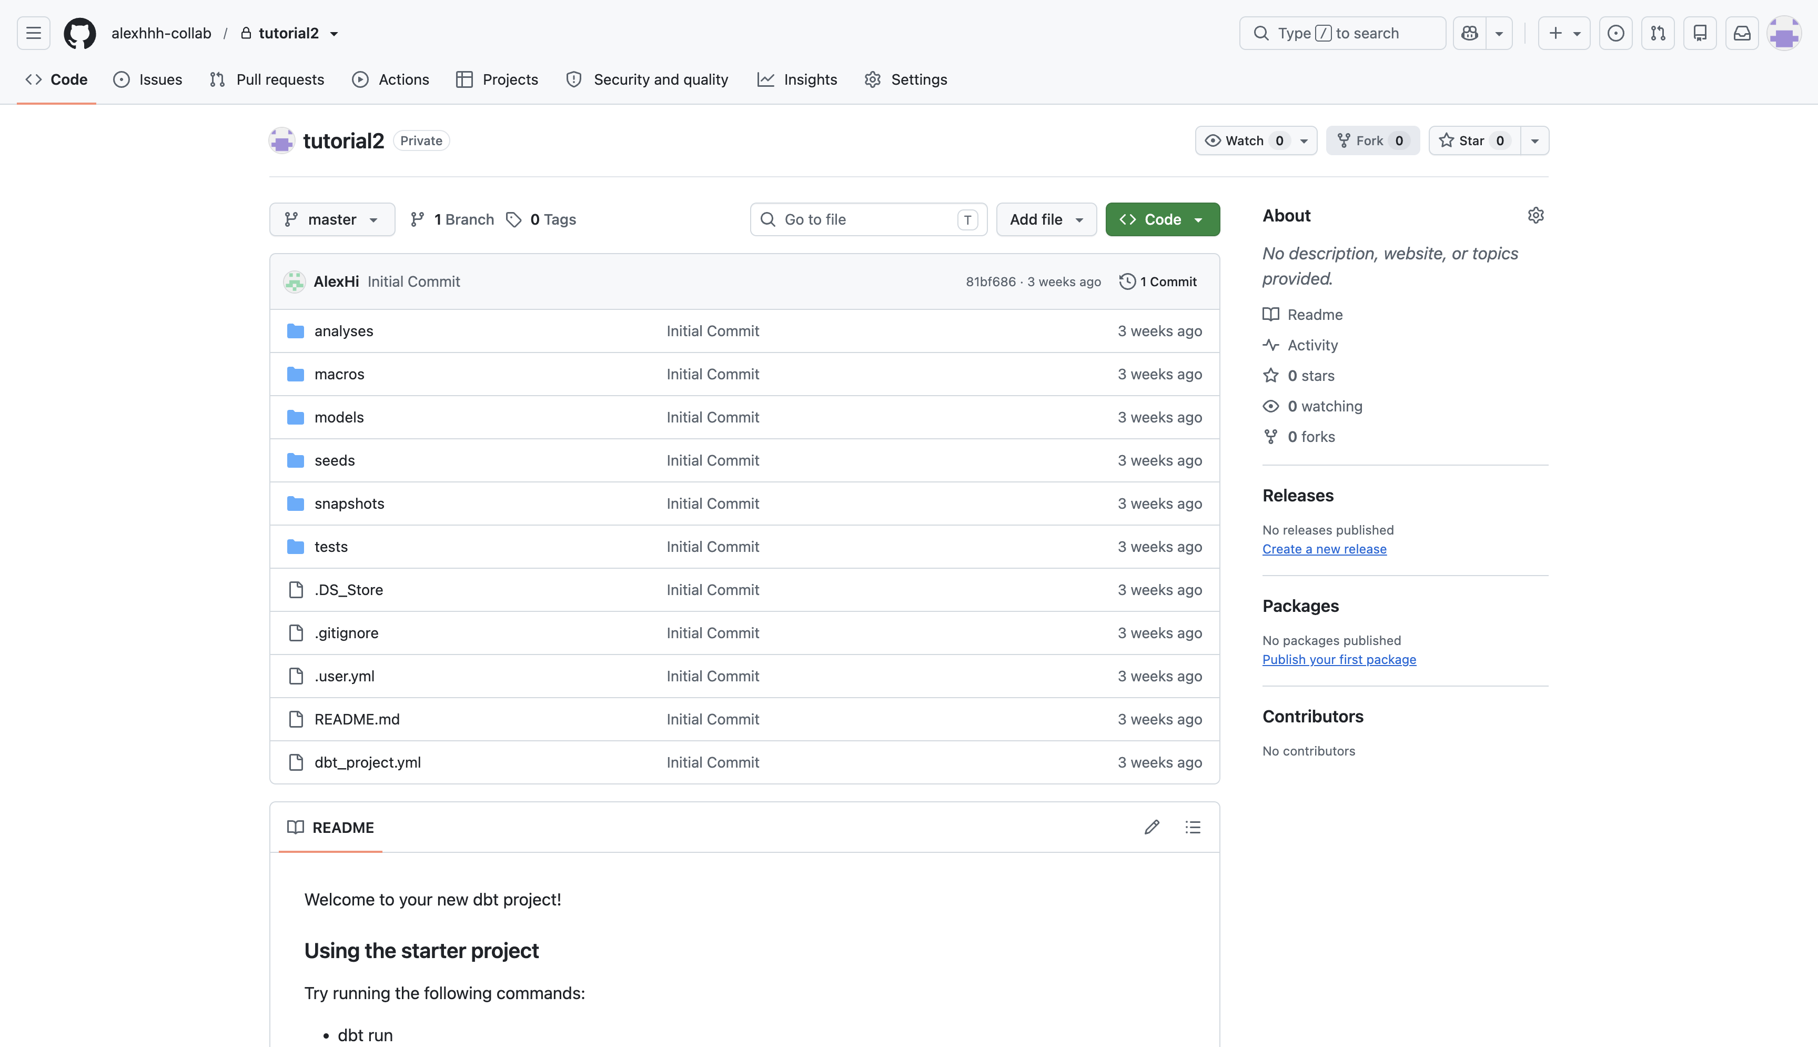View the 0 Tags link
Image resolution: width=1818 pixels, height=1047 pixels.
point(541,219)
